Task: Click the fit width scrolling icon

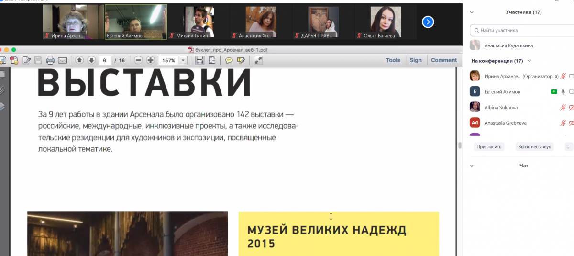Action: click(200, 60)
